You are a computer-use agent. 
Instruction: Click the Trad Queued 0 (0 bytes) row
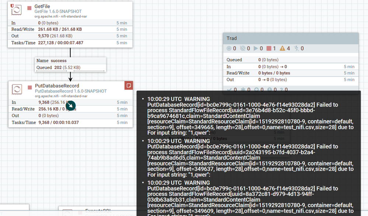tap(291, 60)
